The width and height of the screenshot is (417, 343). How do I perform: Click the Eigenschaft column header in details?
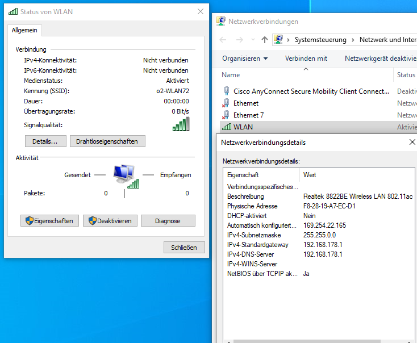pos(261,175)
